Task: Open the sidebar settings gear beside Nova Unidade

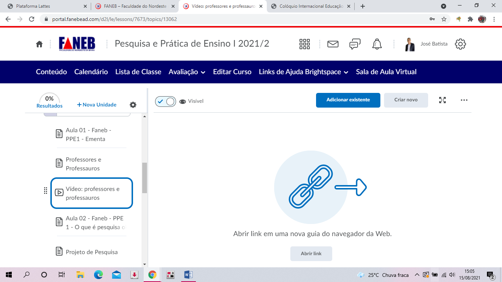Action: click(133, 105)
